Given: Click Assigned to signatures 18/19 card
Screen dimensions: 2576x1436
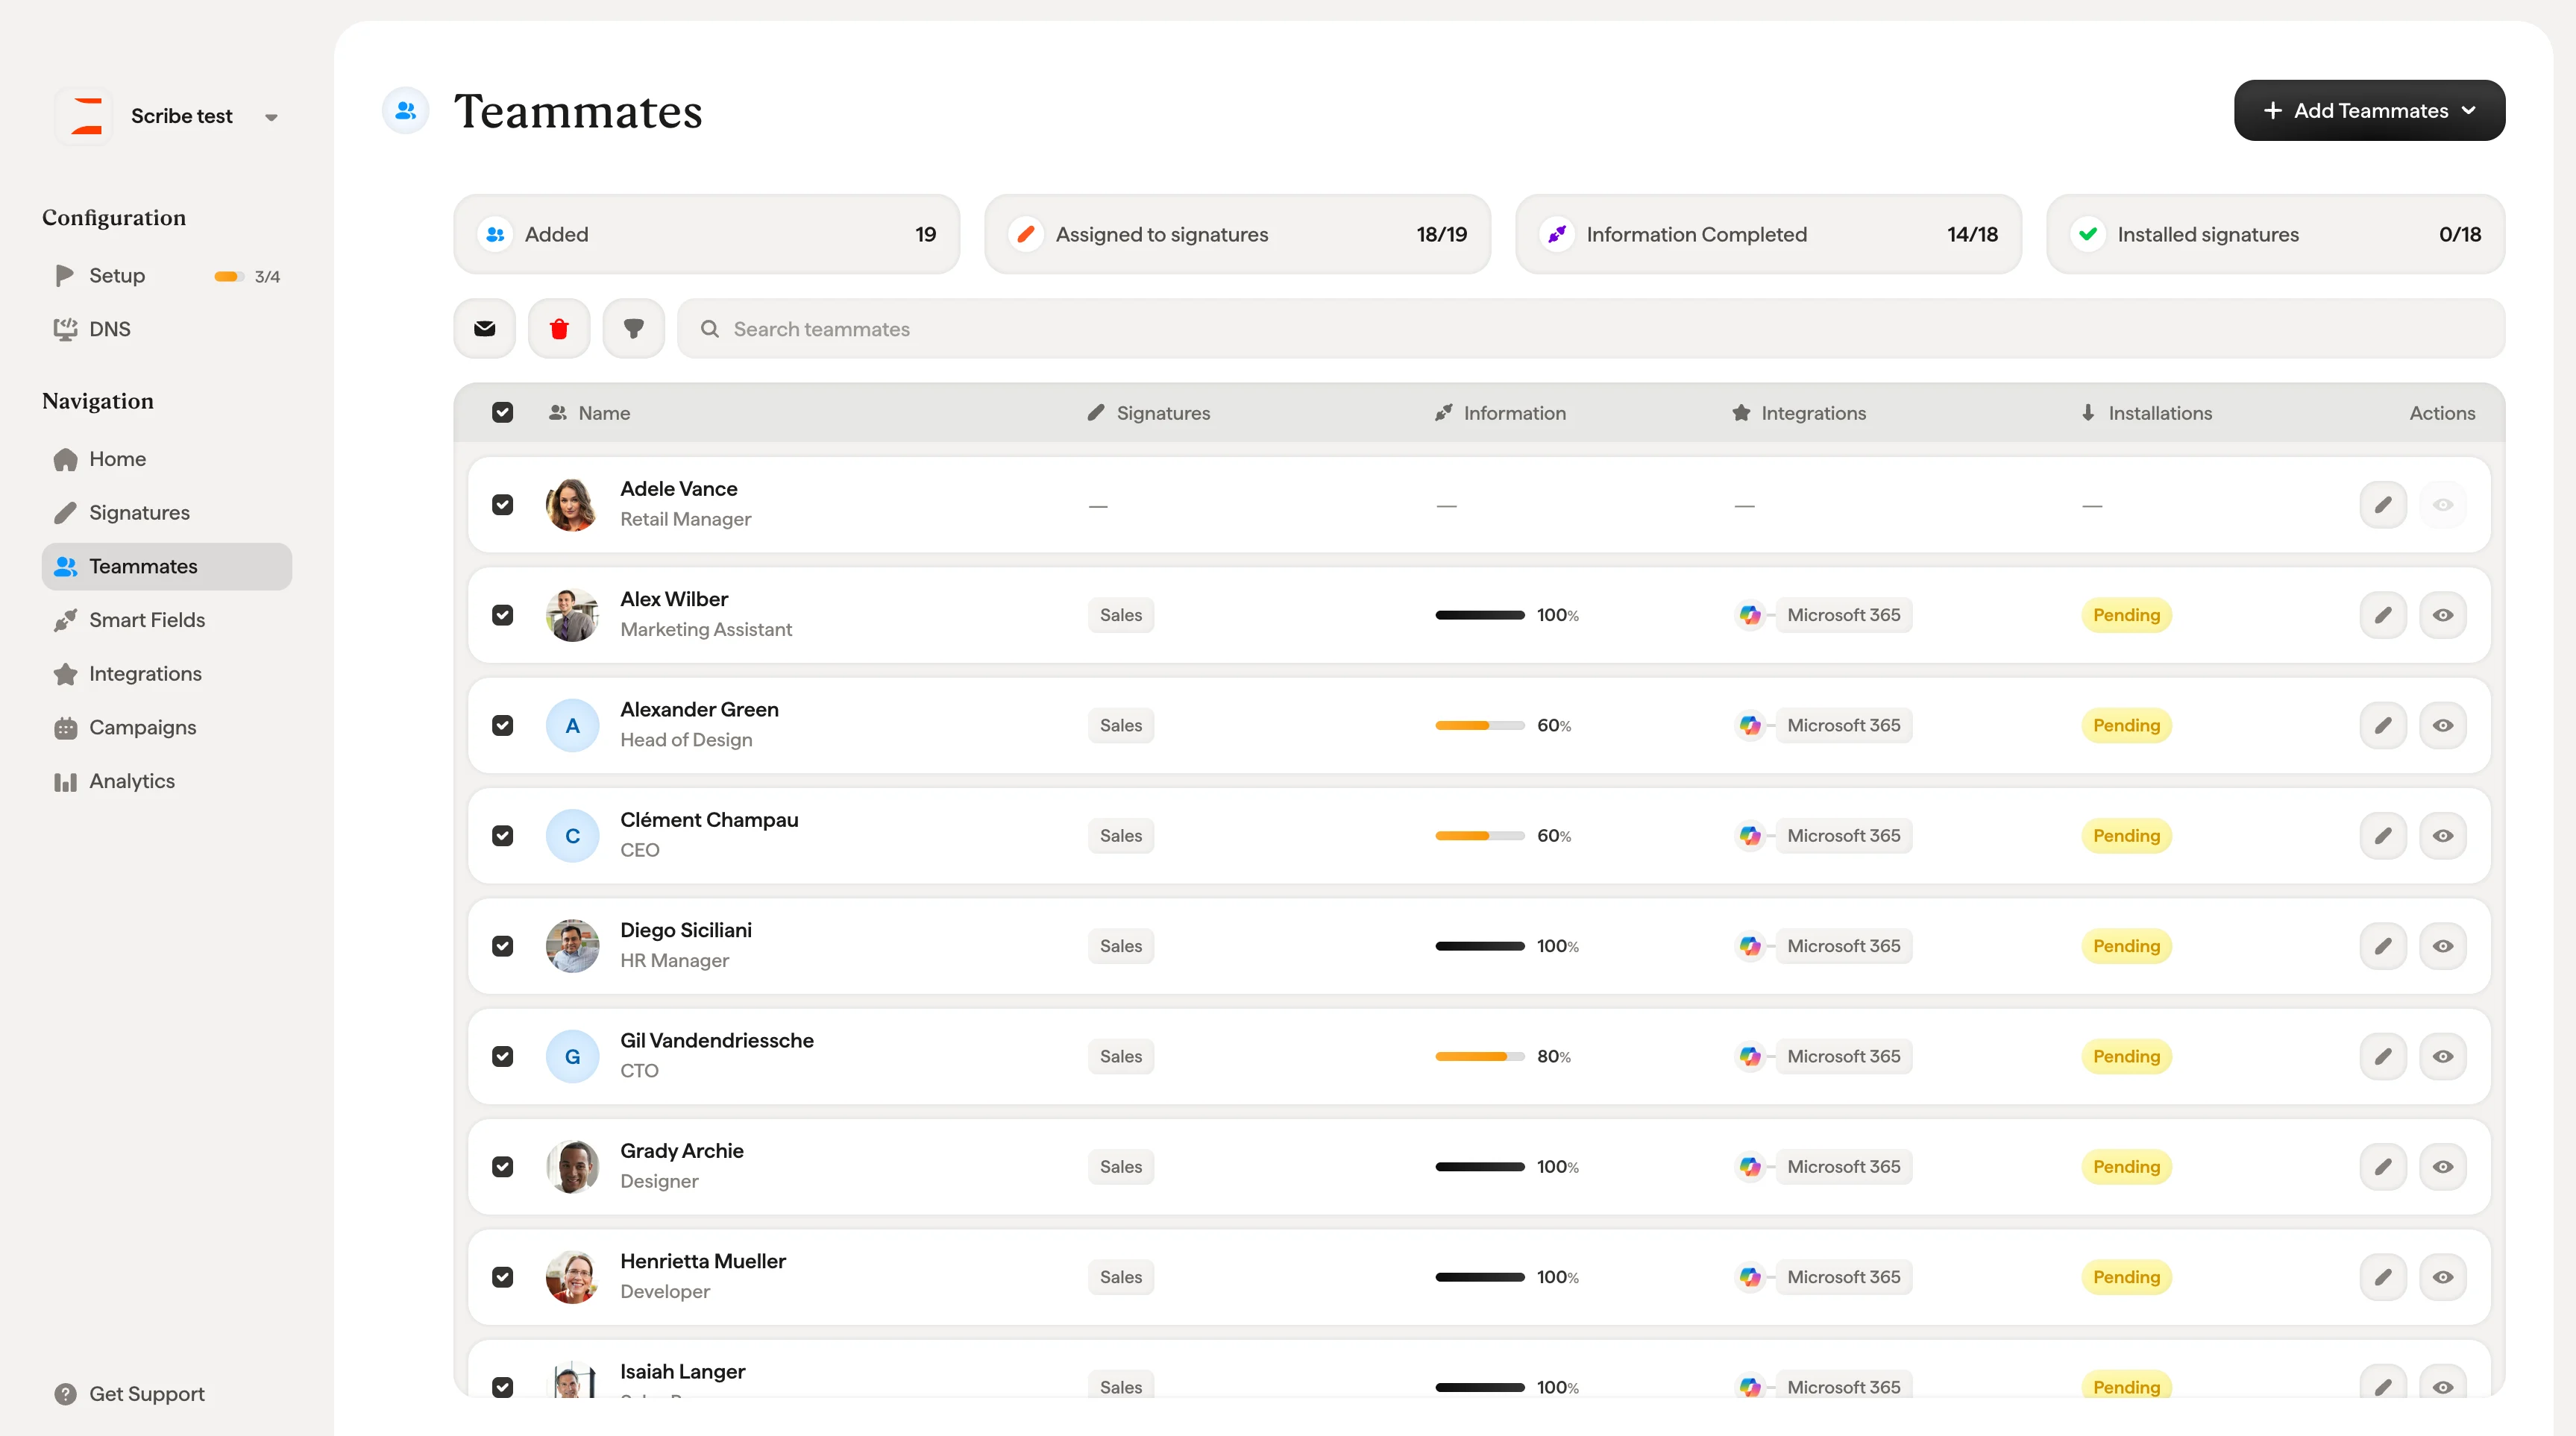Looking at the screenshot, I should tap(1237, 234).
